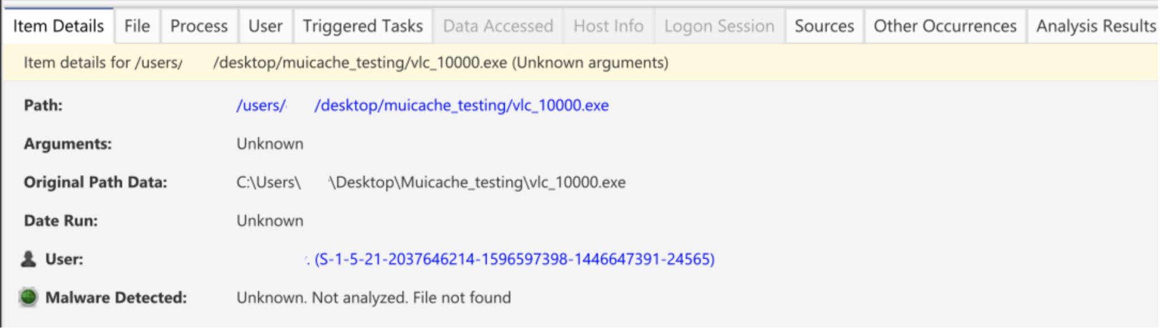View the Other Occurrences tab
Viewport: 1160px width, 328px height.
point(945,25)
